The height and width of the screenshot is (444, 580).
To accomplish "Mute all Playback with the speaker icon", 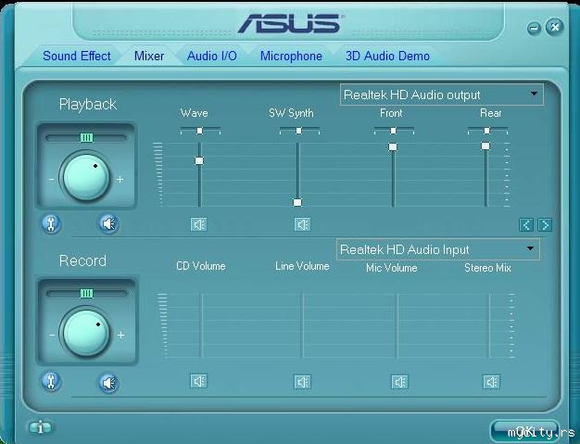I will pyautogui.click(x=108, y=223).
